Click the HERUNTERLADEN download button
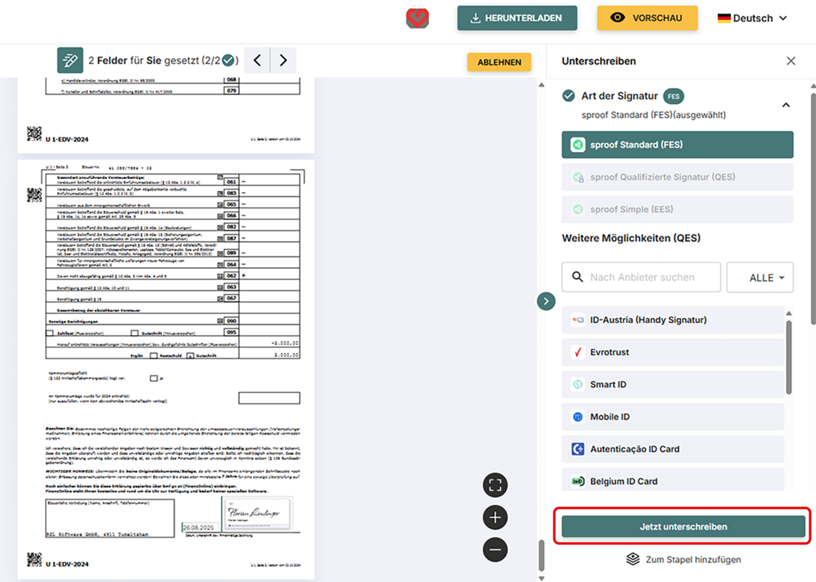Image resolution: width=816 pixels, height=582 pixels. pos(517,18)
